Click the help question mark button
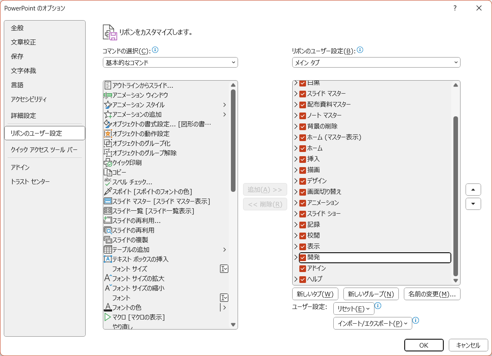 [455, 8]
